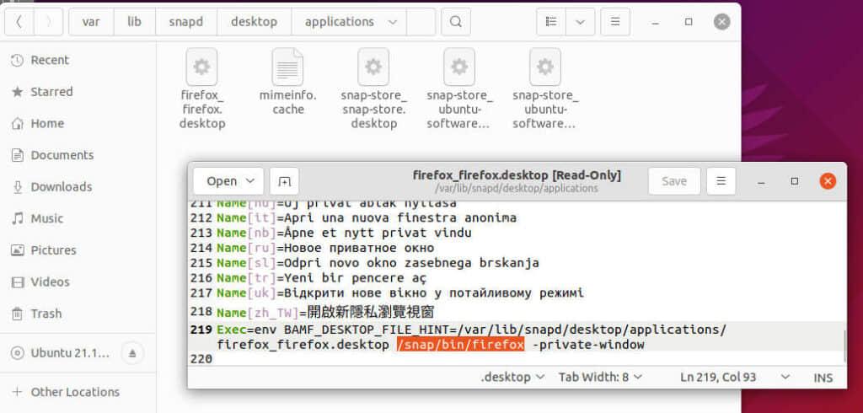Click the search magnifier icon in Files
Image resolution: width=863 pixels, height=413 pixels.
pos(456,21)
